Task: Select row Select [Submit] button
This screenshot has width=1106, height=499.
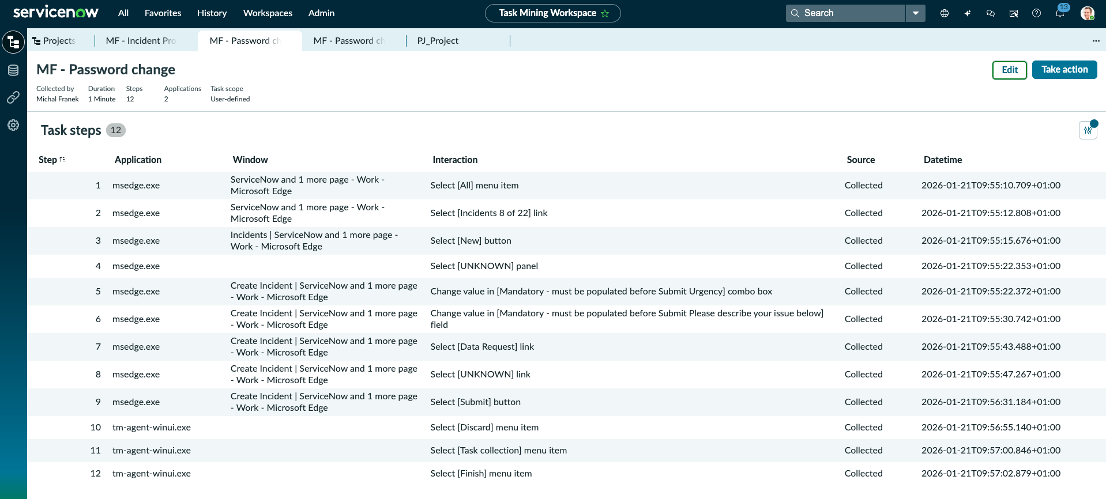Action: coord(566,402)
